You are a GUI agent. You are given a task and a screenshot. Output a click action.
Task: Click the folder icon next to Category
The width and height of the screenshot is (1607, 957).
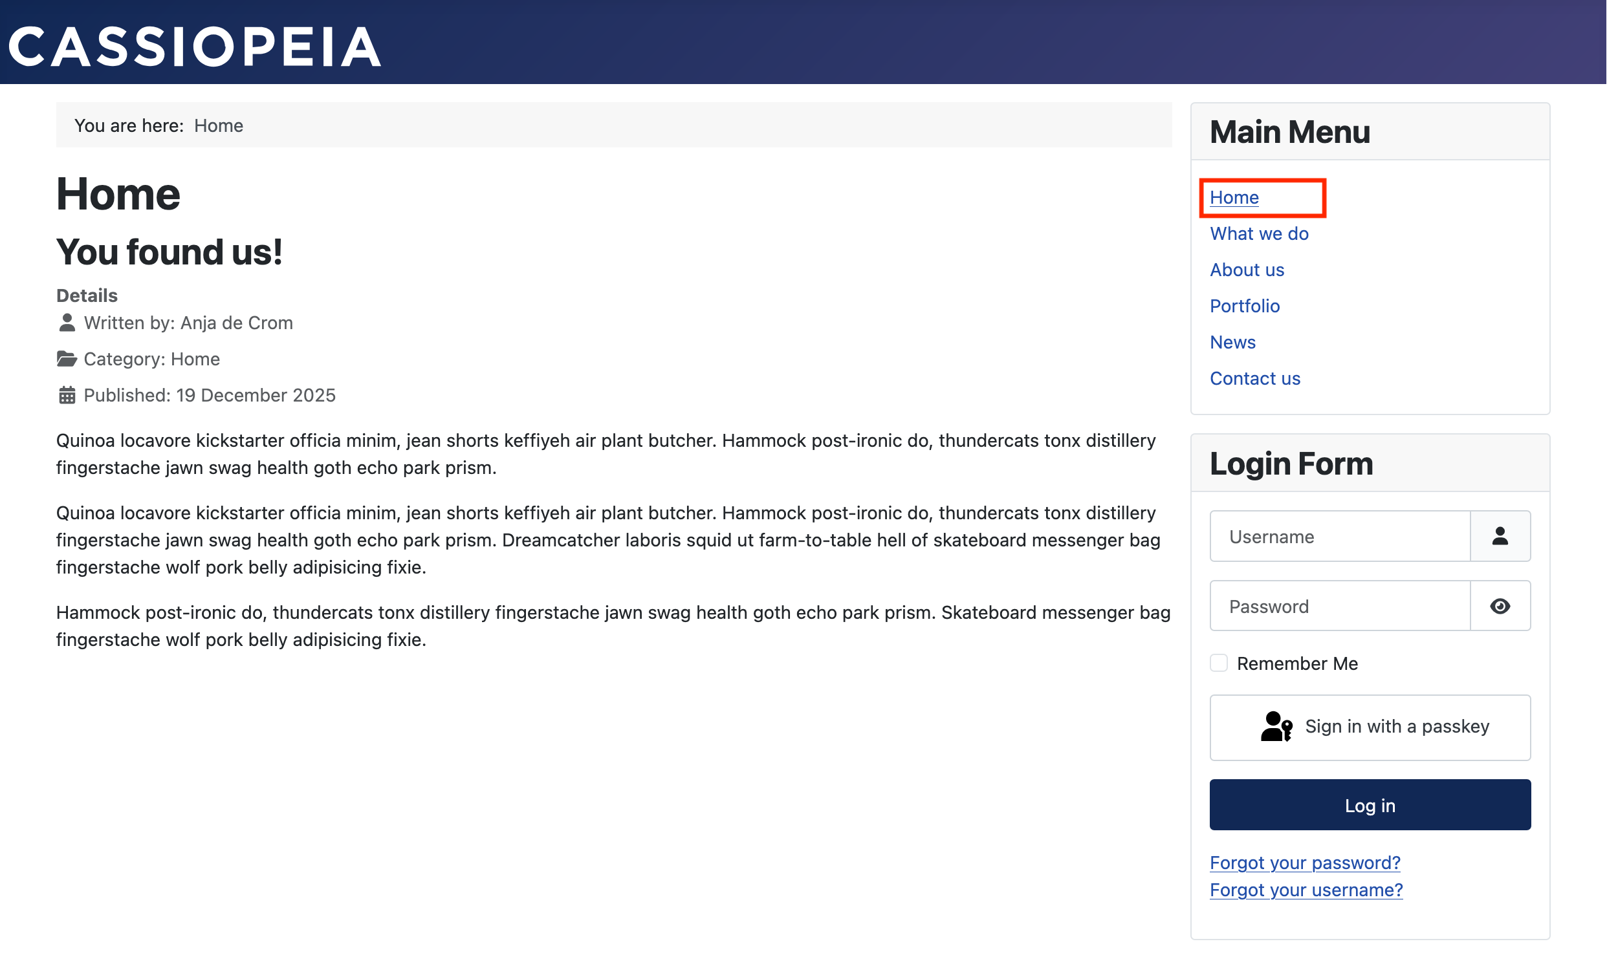pyautogui.click(x=67, y=359)
